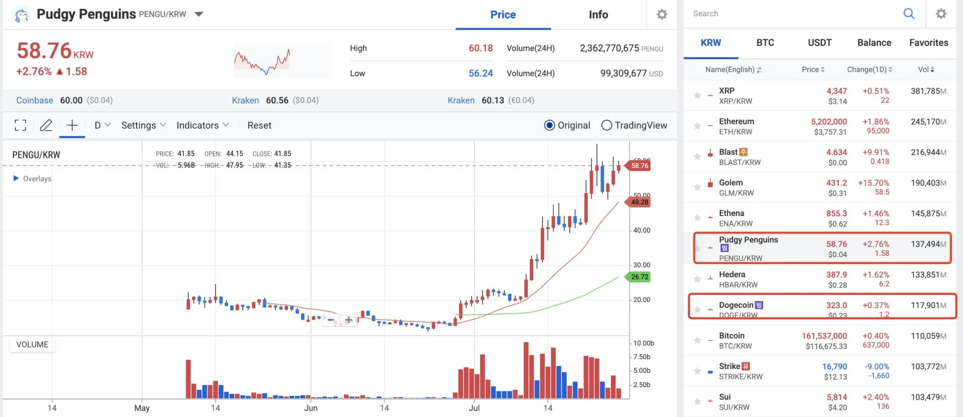This screenshot has width=963, height=417.
Task: Favorite Blast with its star icon
Action: pos(697,157)
